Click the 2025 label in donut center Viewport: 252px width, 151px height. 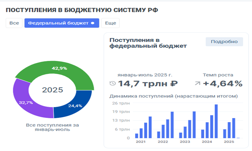(53, 90)
